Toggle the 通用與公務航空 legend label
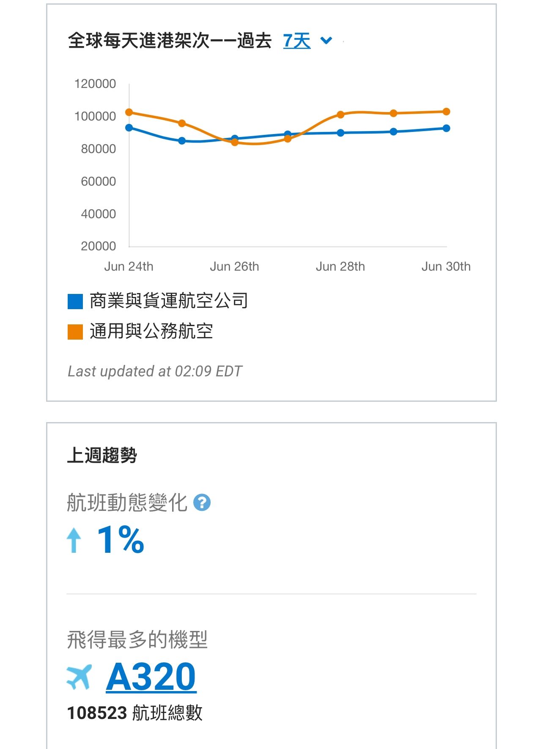 [151, 331]
